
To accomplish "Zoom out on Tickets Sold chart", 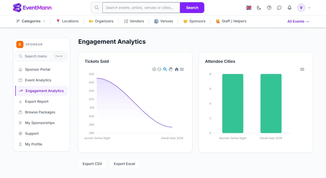I will click(159, 69).
